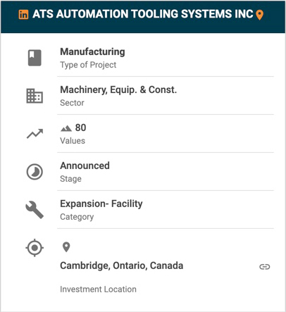Image resolution: width=286 pixels, height=312 pixels.
Task: Click the crosshair target location icon
Action: pyautogui.click(x=35, y=248)
